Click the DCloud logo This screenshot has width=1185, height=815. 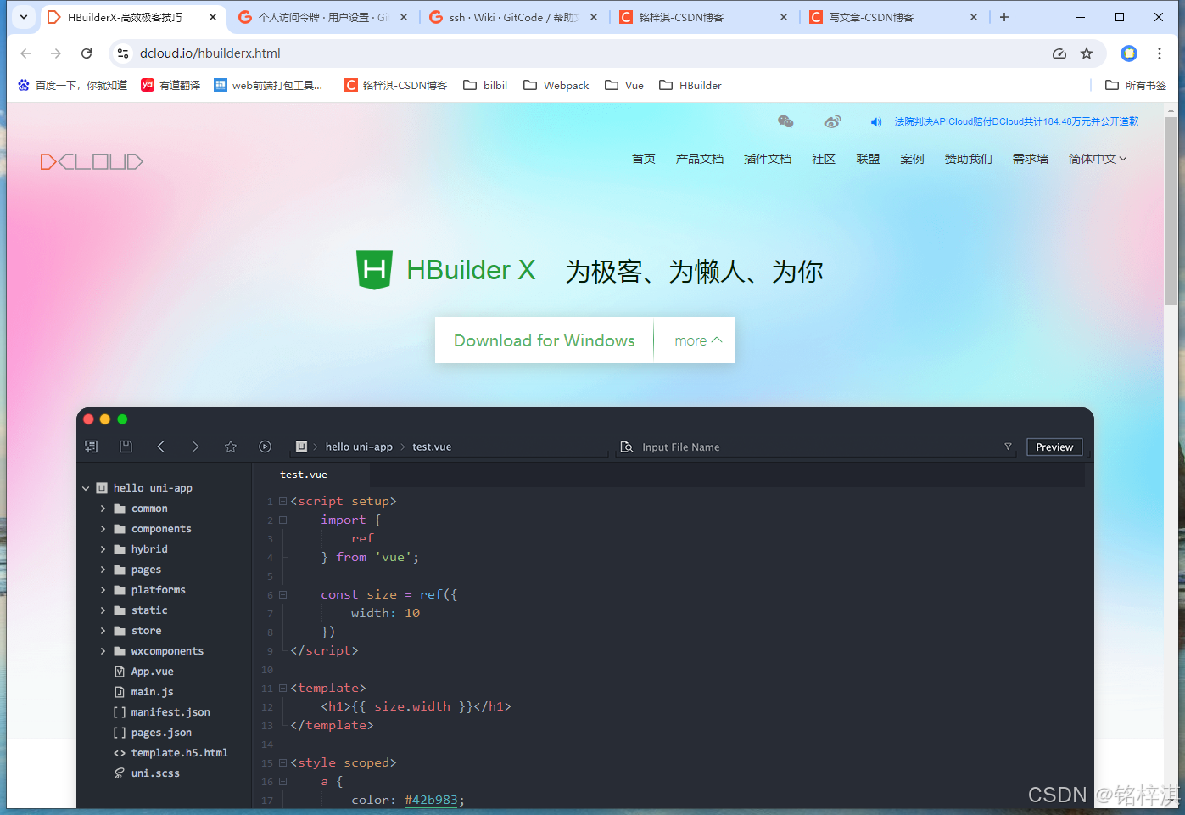click(92, 161)
